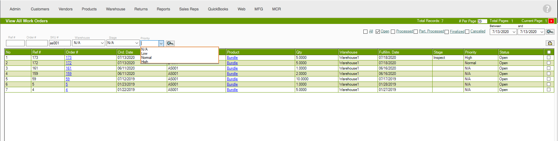This screenshot has width=558, height=141.
Task: Close the work orders view with the red X
Action: pyautogui.click(x=551, y=21)
